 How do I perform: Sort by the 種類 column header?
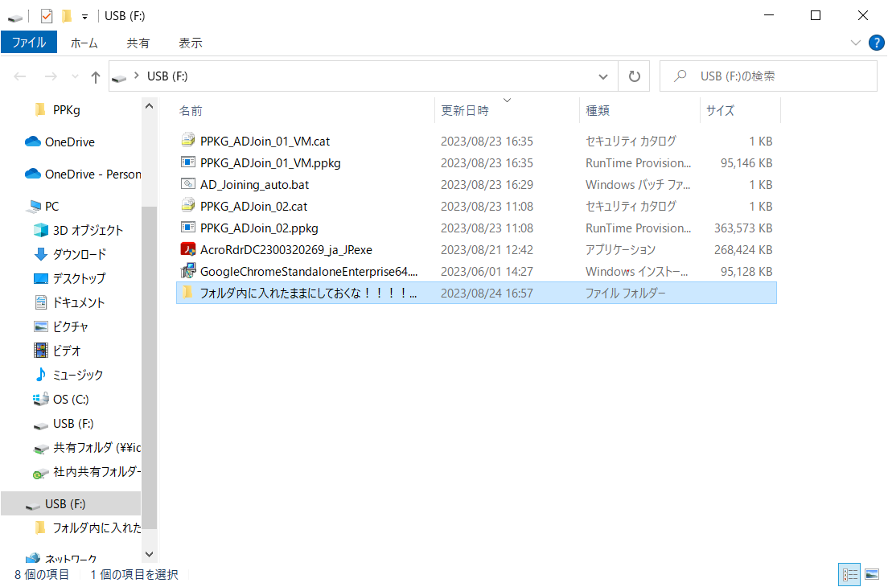click(x=598, y=111)
